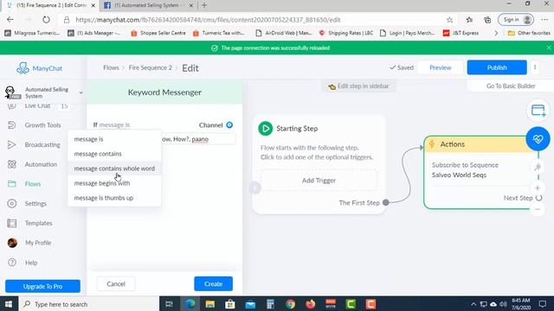The width and height of the screenshot is (554, 311).
Task: Click the Starting Step play icon
Action: click(266, 129)
